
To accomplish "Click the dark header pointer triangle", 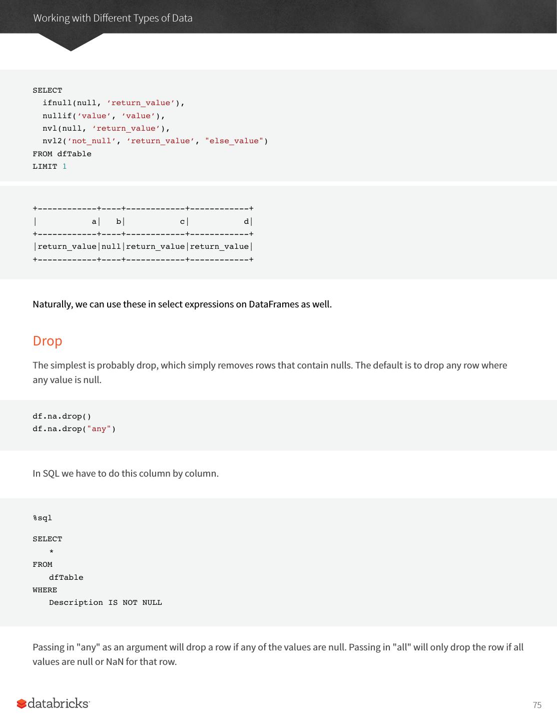I will 71,42.
